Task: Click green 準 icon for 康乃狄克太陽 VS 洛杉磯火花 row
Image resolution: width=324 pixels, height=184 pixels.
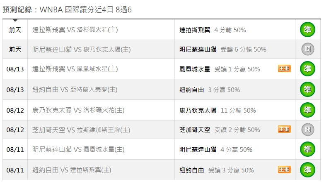Action: (x=307, y=110)
